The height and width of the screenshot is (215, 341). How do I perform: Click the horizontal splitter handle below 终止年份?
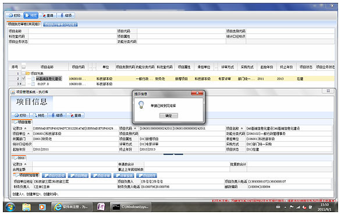point(173,154)
